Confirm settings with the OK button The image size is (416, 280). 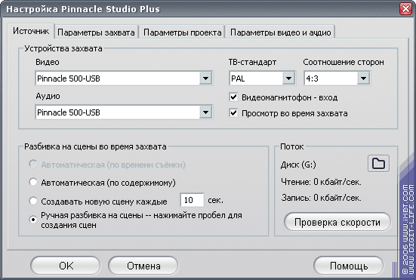[66, 266]
